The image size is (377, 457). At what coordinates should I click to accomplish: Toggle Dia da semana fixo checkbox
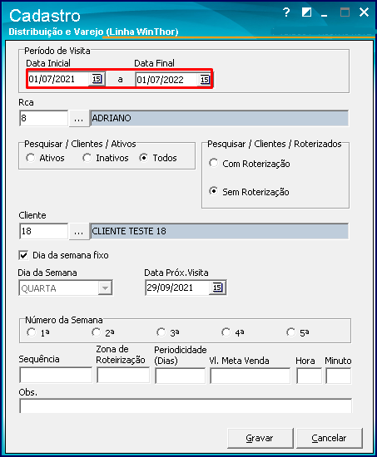[x=23, y=255]
